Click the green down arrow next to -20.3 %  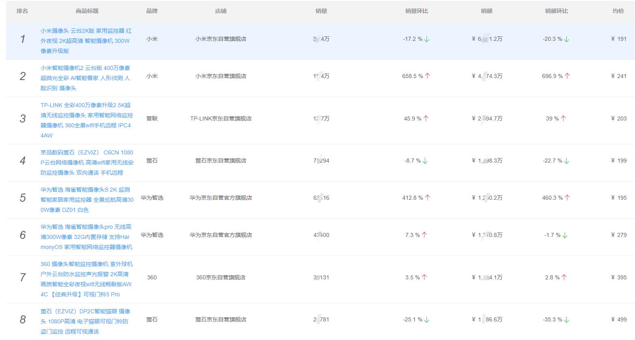click(x=567, y=39)
